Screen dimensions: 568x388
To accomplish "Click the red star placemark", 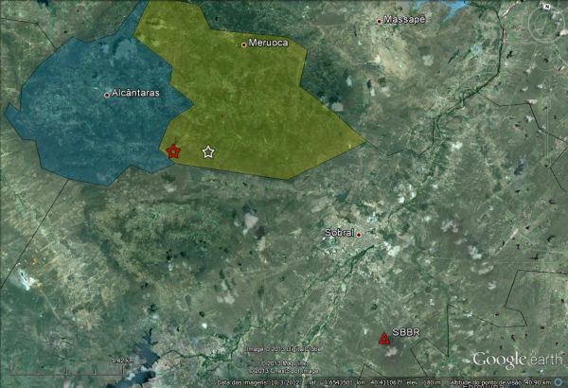I will click(x=173, y=151).
